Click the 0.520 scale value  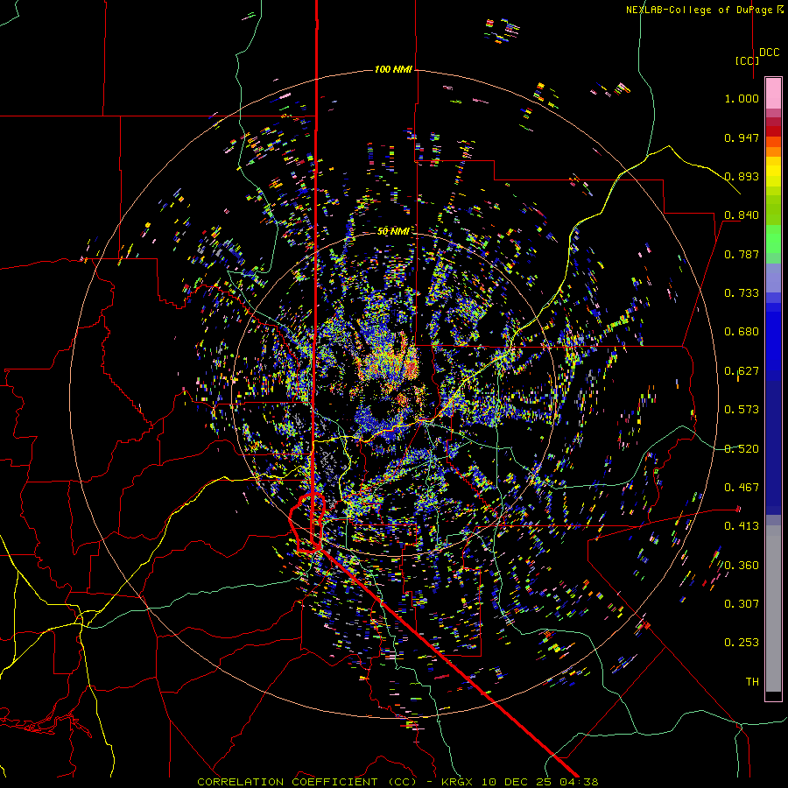[x=742, y=449]
